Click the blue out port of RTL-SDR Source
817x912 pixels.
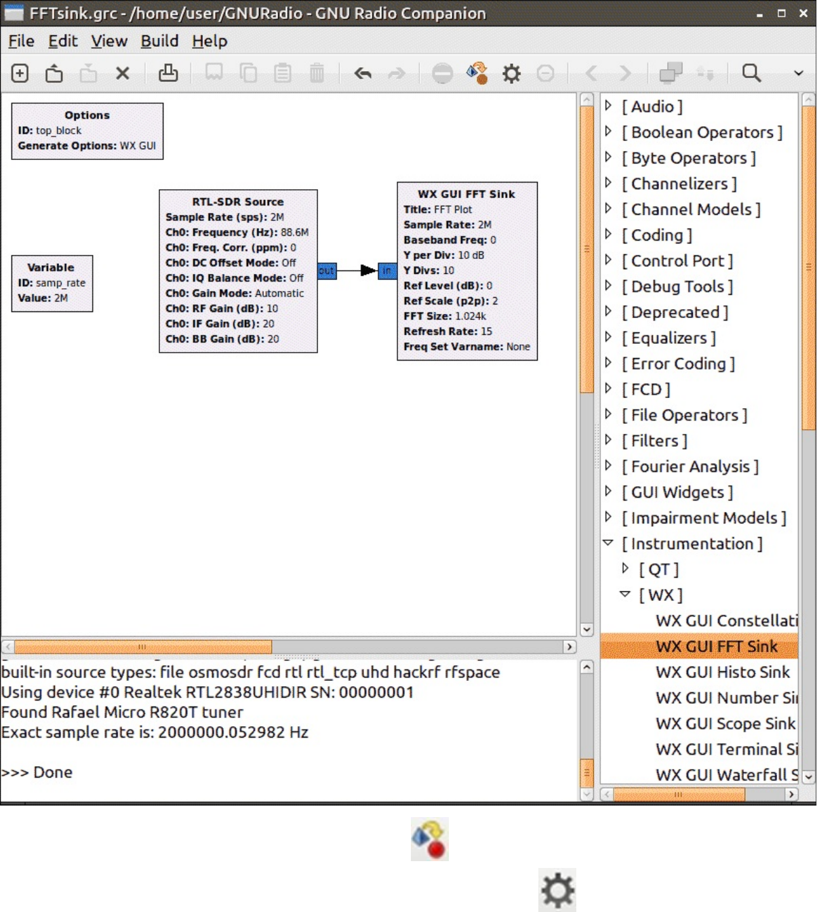(327, 271)
